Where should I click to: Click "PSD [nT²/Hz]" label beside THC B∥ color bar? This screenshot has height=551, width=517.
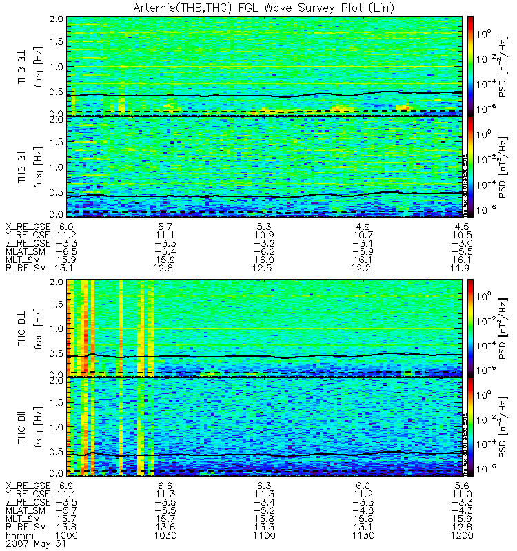click(x=503, y=427)
